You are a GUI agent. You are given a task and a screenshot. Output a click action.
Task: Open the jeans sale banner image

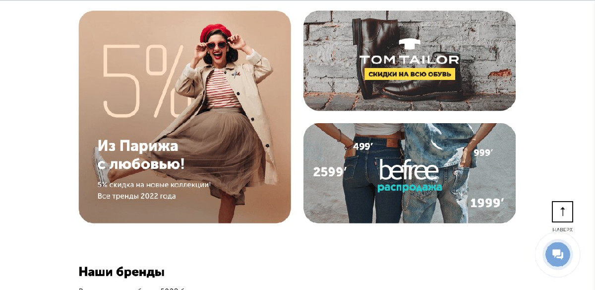[x=410, y=173]
